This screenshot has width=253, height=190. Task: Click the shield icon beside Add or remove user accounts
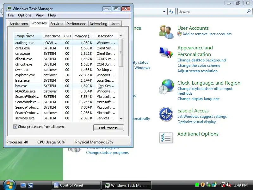click(179, 34)
